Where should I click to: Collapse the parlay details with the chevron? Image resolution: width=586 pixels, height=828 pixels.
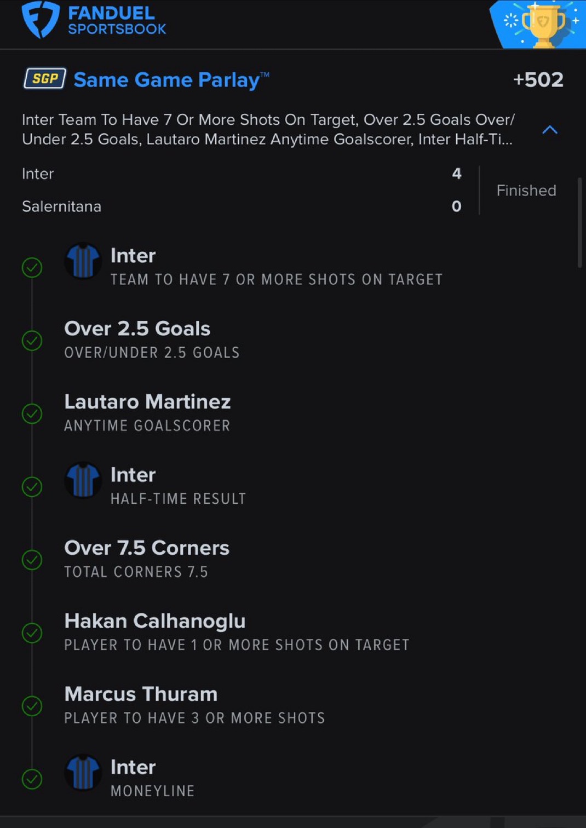click(x=549, y=130)
